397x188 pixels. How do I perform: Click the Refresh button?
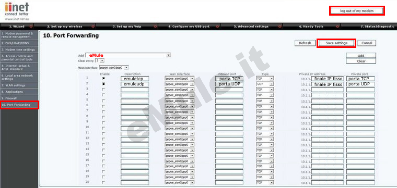(x=305, y=43)
